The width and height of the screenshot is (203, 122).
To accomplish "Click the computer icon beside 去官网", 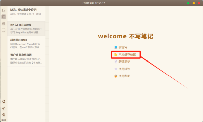I will tap(116, 47).
